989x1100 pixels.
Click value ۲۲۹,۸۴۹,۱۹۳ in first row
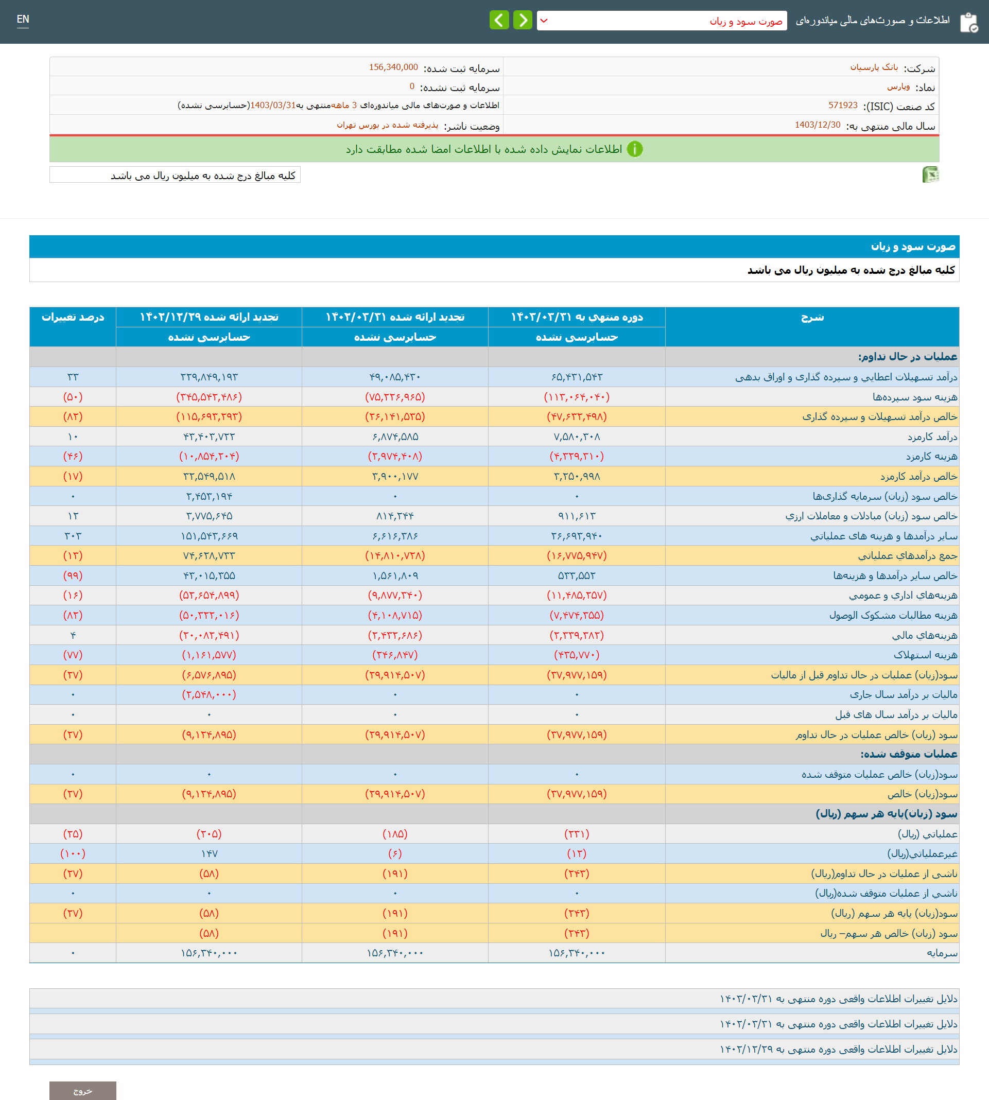tap(209, 377)
